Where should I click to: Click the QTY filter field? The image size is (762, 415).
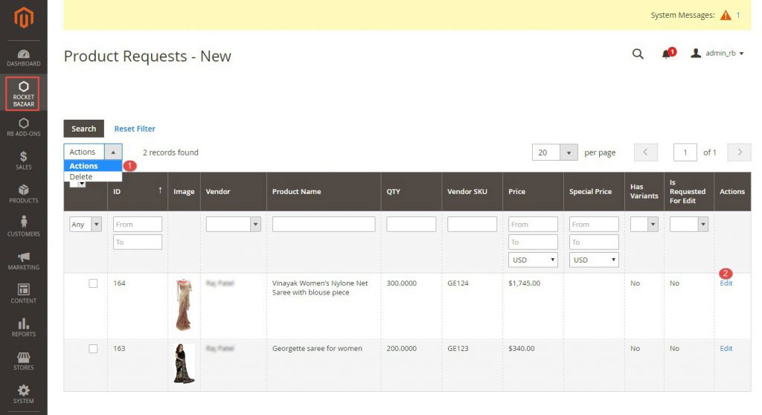(x=411, y=224)
